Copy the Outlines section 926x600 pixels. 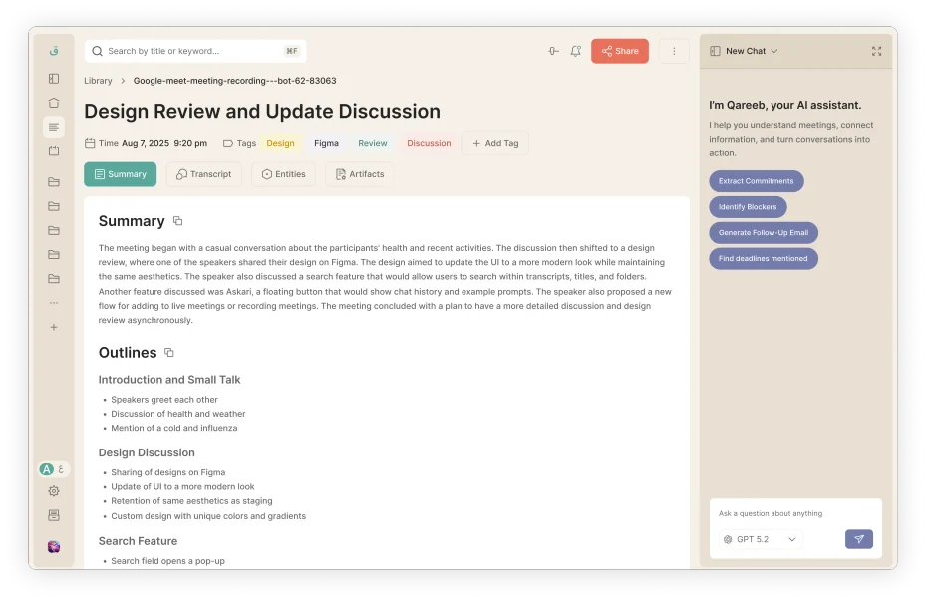(x=168, y=353)
